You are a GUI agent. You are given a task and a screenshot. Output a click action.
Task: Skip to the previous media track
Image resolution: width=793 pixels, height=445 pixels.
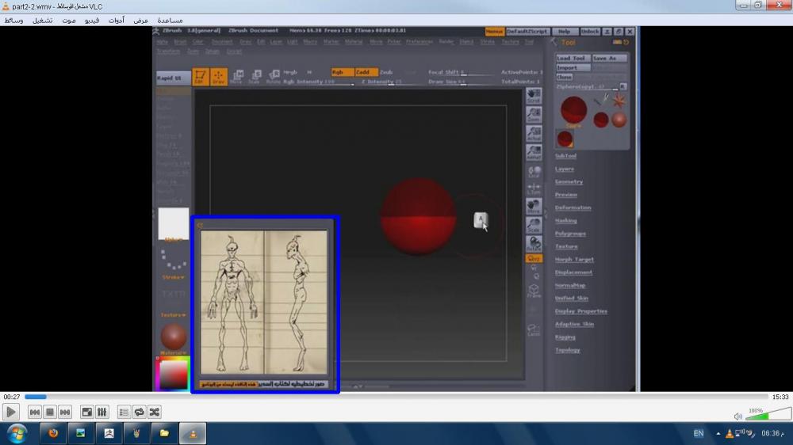click(35, 412)
